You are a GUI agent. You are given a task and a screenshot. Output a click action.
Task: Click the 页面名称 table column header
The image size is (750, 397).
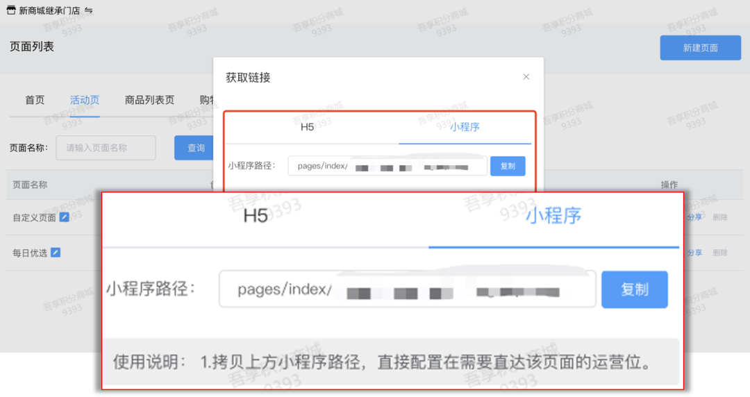(30, 185)
